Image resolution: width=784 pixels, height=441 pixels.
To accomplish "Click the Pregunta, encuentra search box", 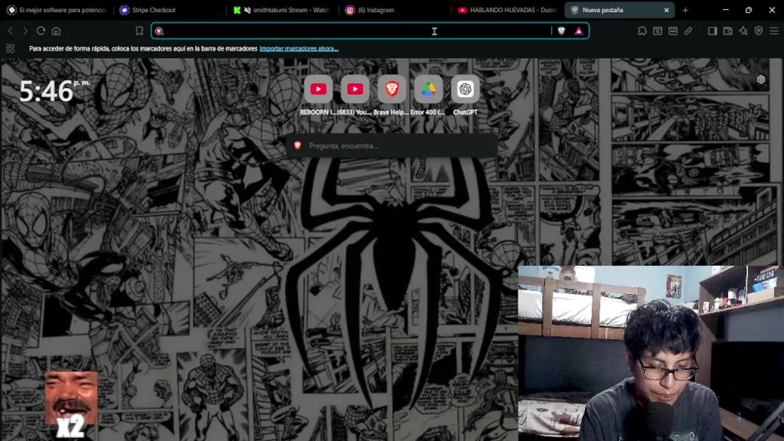I will click(x=392, y=146).
